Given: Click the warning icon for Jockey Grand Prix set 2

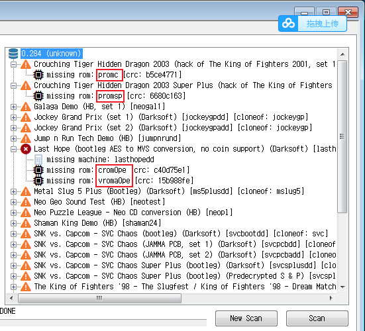Looking at the screenshot, I should coord(26,128).
